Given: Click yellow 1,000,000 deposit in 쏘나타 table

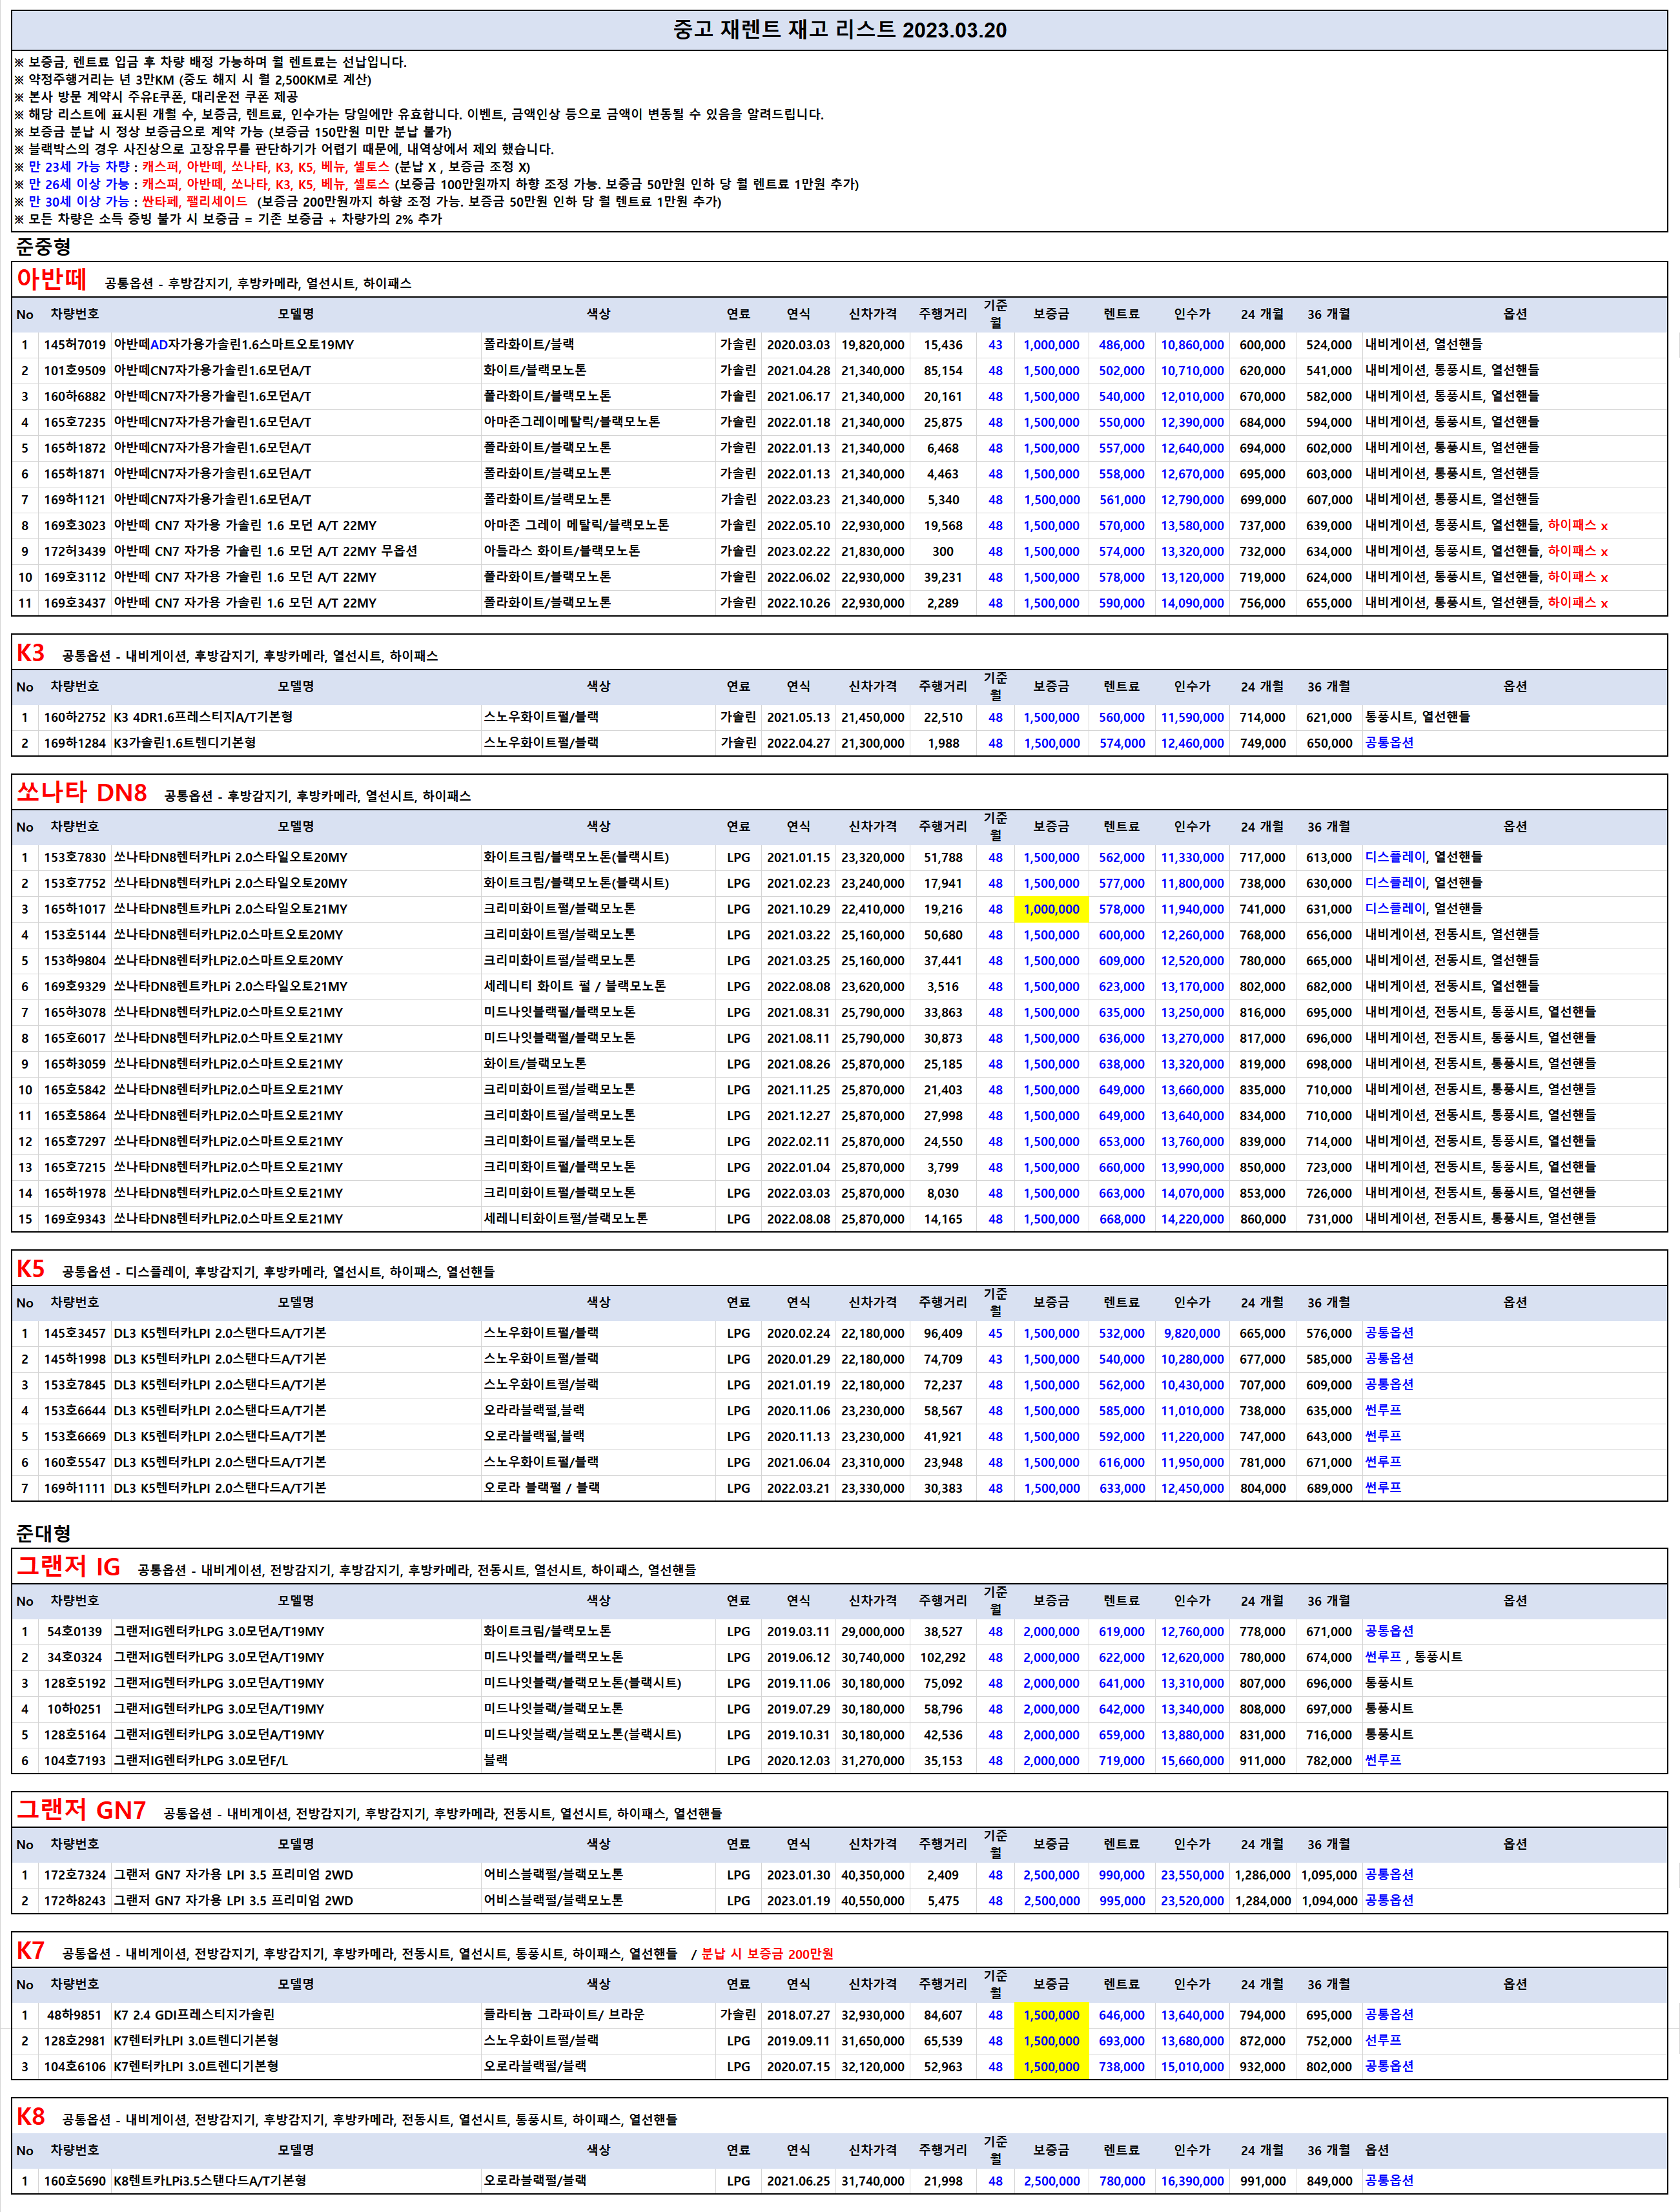Looking at the screenshot, I should point(1051,909).
